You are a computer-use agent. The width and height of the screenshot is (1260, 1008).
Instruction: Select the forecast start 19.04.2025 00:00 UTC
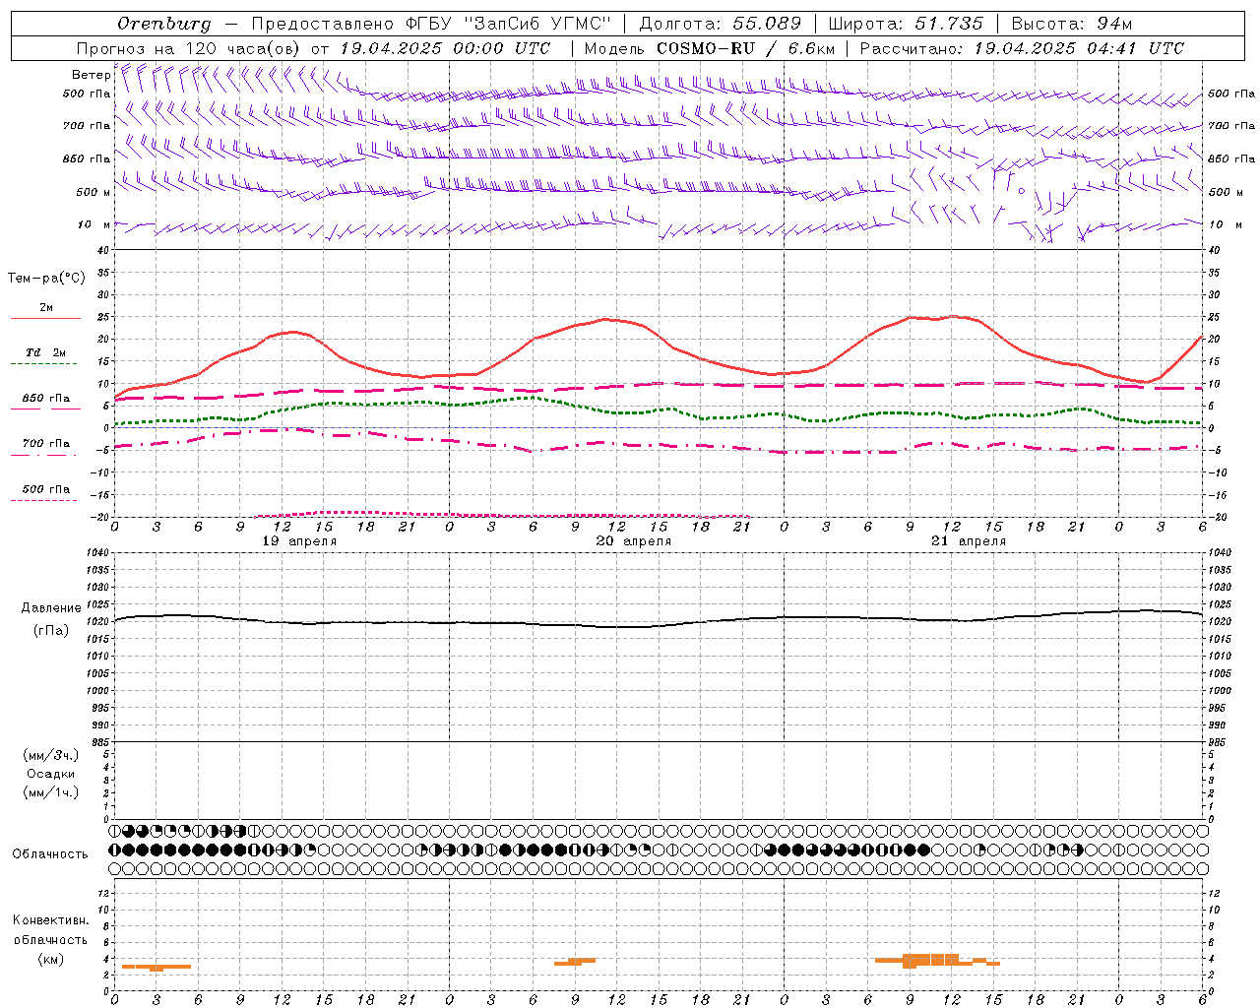[444, 48]
